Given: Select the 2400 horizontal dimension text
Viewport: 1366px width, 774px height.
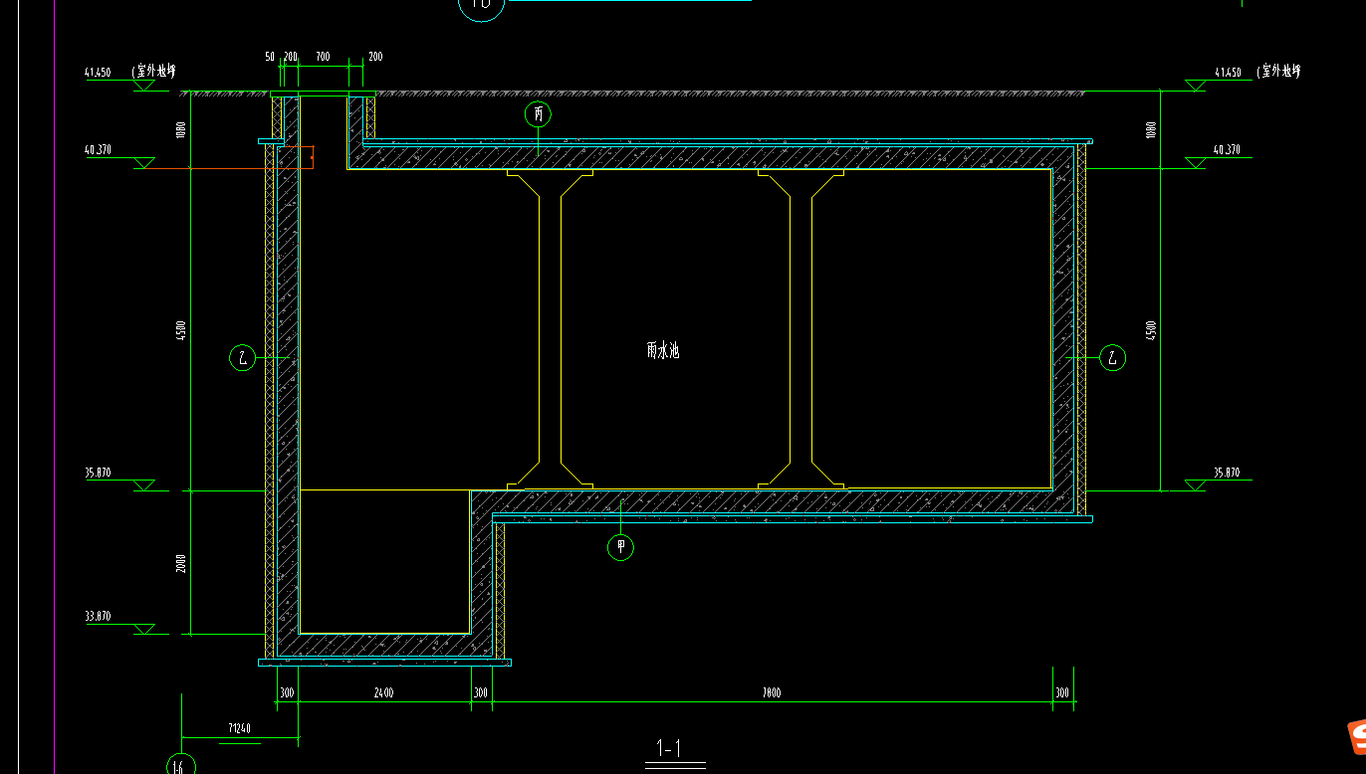Looking at the screenshot, I should pos(384,692).
